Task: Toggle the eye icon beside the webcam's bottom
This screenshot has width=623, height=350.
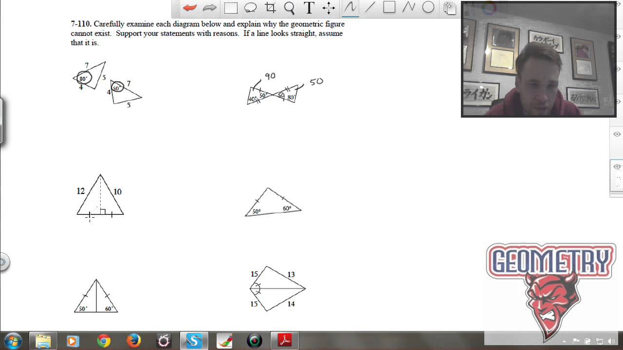Action: (618, 102)
